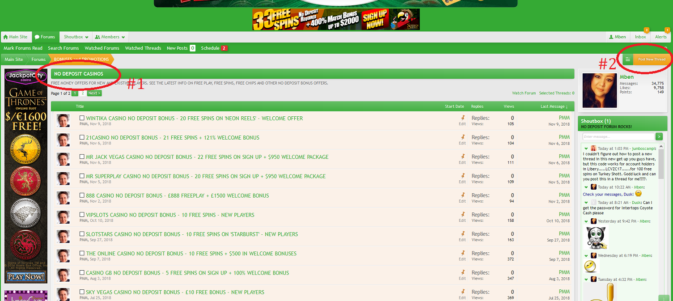Click the 33 Free Spins banner ad
673x301 pixels.
point(336,19)
